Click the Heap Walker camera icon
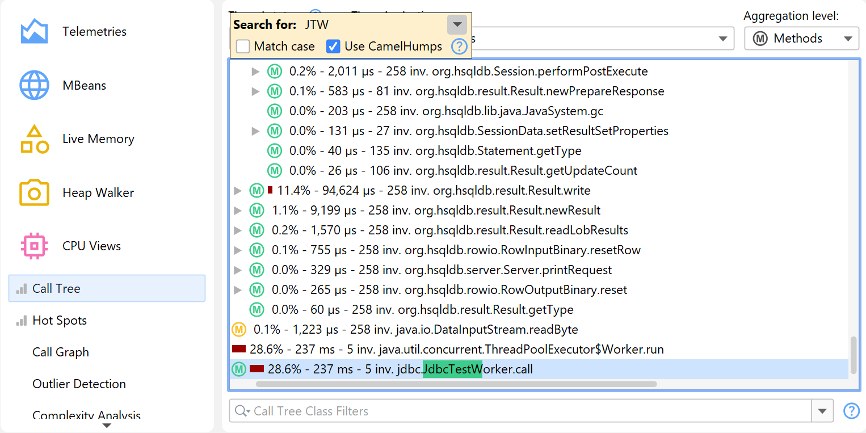This screenshot has width=866, height=433. point(34,193)
